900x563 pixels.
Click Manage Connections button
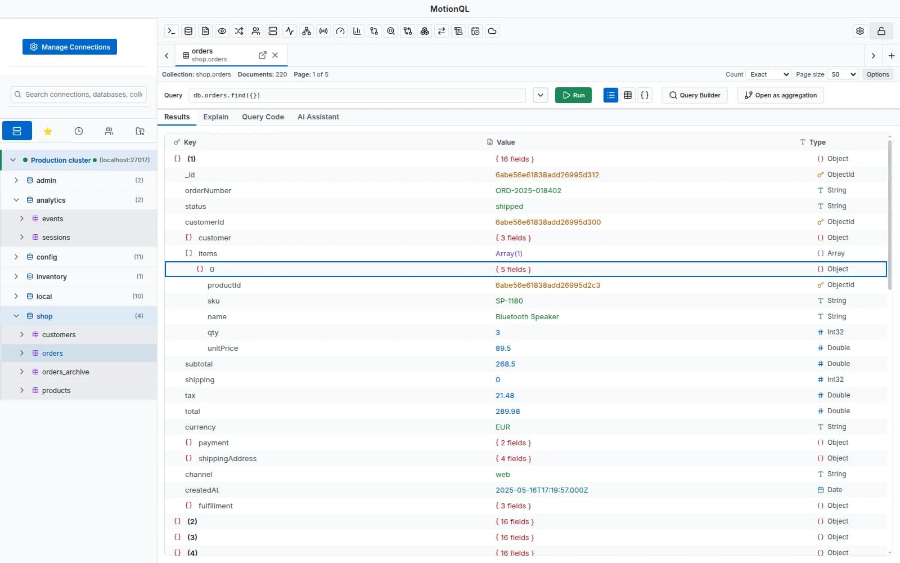coord(70,47)
